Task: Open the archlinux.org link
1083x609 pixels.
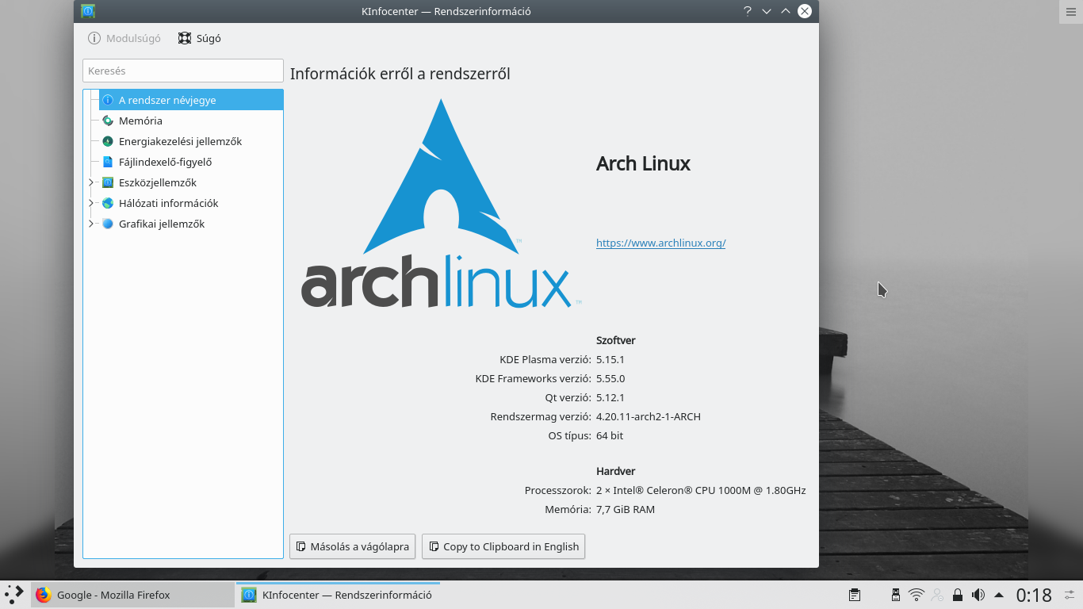Action: (x=661, y=243)
